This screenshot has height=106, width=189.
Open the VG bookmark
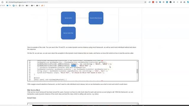(15, 6)
